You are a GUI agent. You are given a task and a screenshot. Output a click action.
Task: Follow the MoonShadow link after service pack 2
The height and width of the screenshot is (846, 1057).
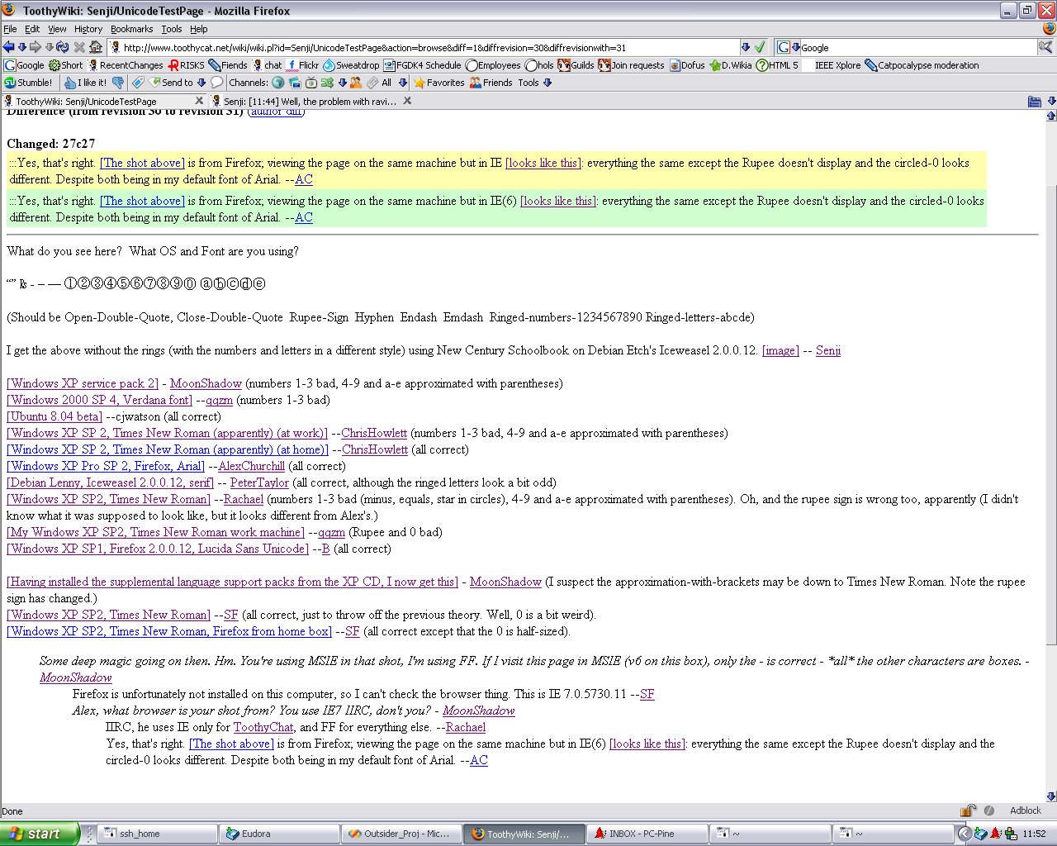(206, 383)
